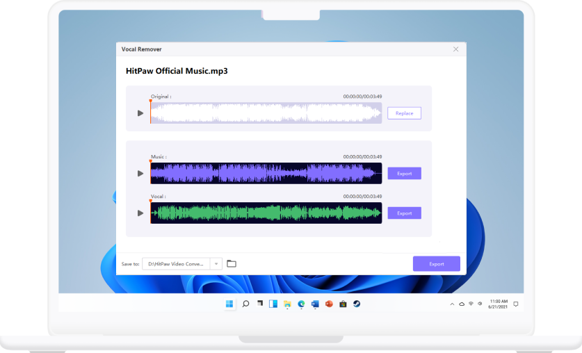Screen dimensions: 582x353
Task: Play the Music track
Action: 140,174
